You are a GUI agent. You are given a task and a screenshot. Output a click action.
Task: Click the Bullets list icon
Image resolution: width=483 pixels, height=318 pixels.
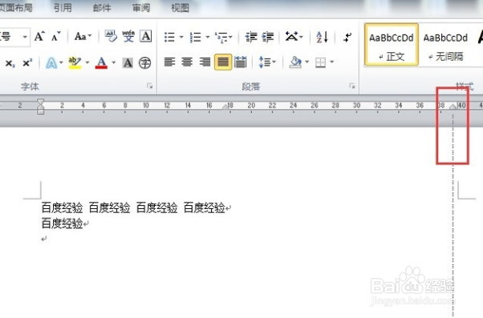170,37
